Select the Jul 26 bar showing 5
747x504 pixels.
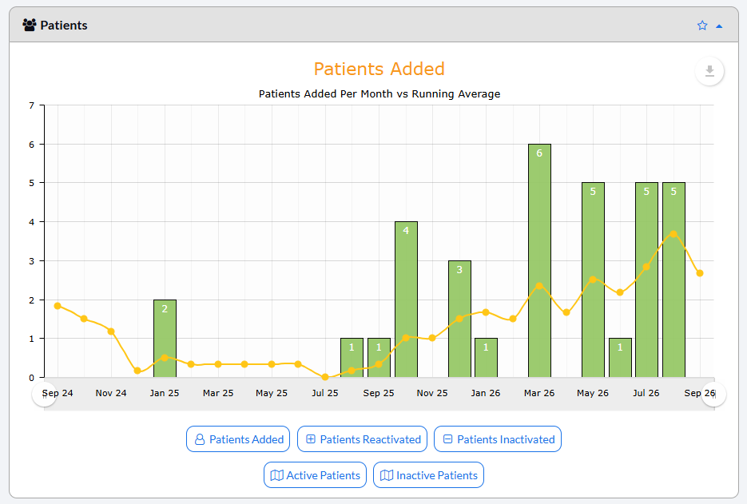(x=646, y=280)
